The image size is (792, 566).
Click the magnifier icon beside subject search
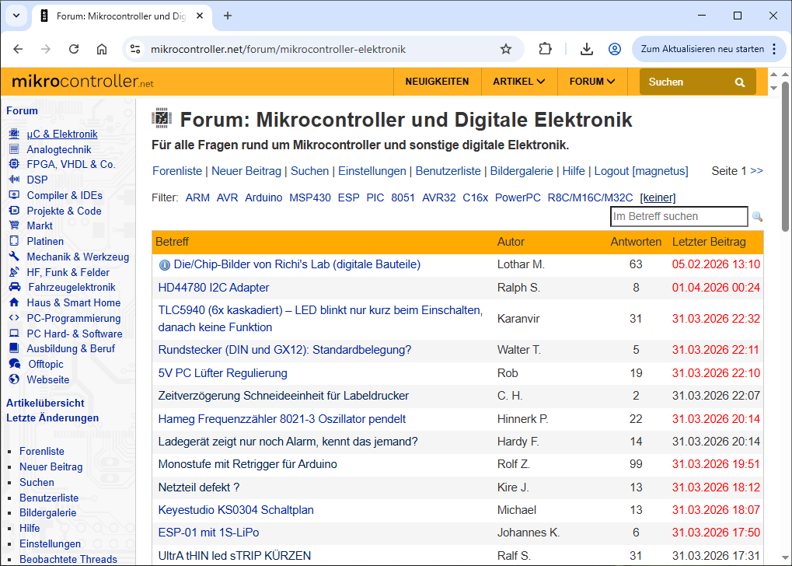(757, 217)
